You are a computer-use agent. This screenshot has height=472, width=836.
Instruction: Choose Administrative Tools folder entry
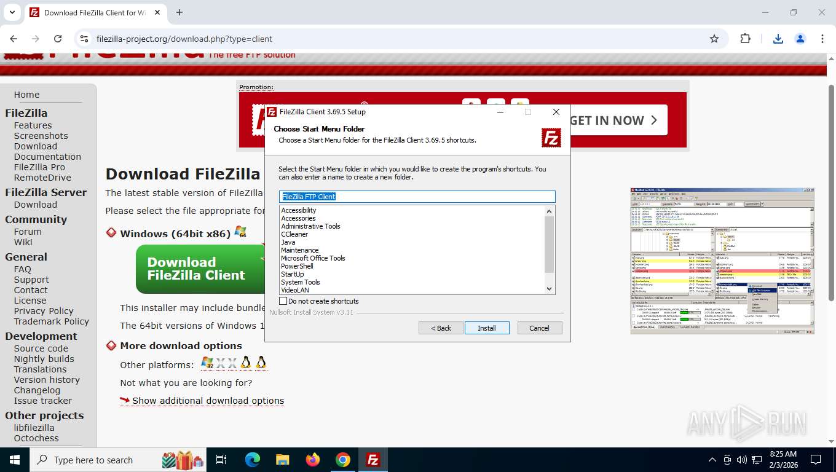coord(310,226)
